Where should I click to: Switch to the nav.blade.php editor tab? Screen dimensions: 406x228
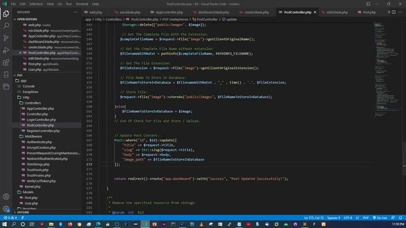(129, 12)
